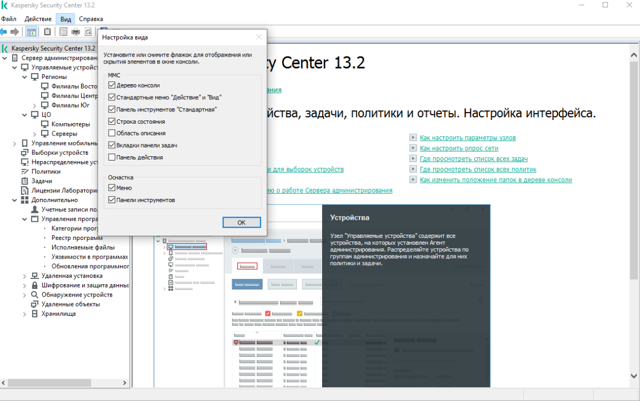Click the monitor icon beside Компьютеры
Viewport: 640px width, 401px height.
tap(45, 124)
